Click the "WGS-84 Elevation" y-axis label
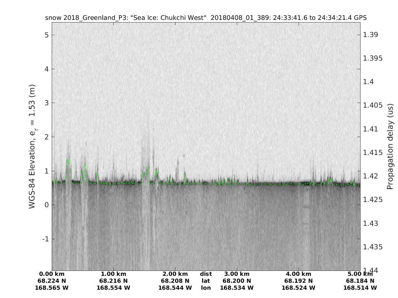 click(32, 146)
